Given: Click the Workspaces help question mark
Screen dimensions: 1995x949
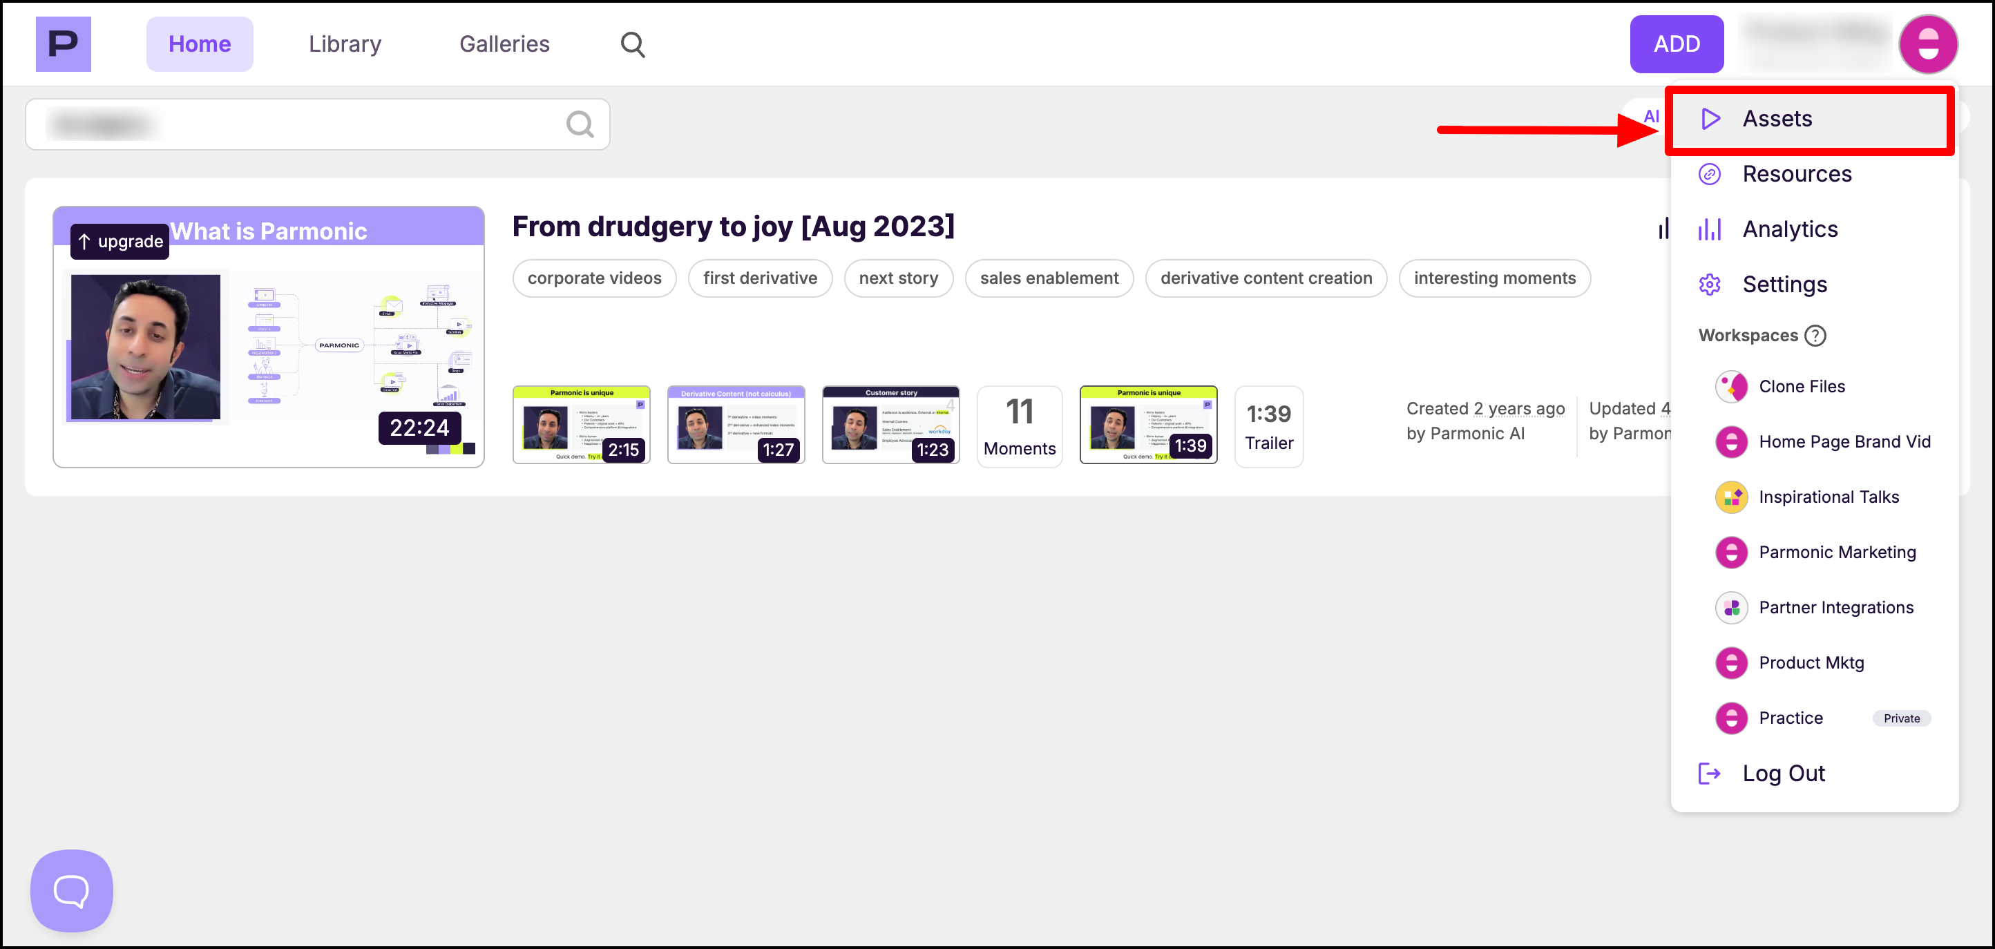Looking at the screenshot, I should coord(1815,335).
